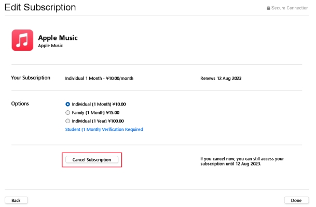Pick the Individual (1 Year) radio button
The height and width of the screenshot is (207, 316).
click(x=67, y=121)
